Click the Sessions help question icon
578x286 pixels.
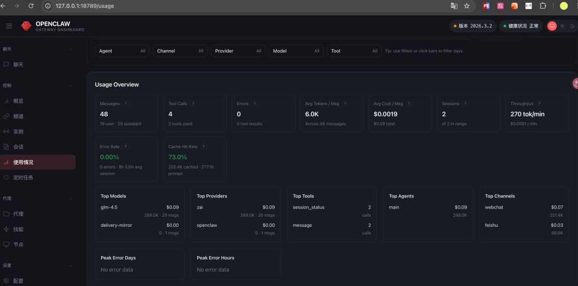coord(466,104)
